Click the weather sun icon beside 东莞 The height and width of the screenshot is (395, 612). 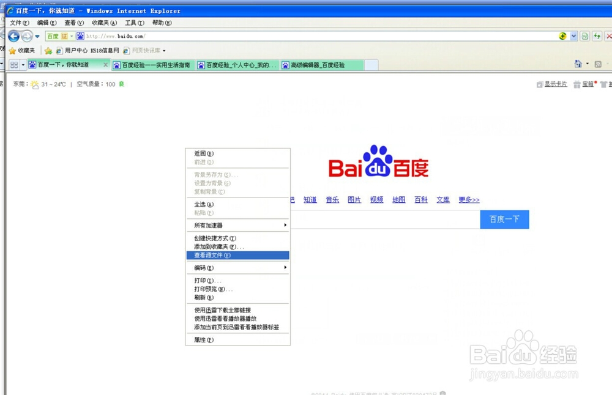click(35, 84)
